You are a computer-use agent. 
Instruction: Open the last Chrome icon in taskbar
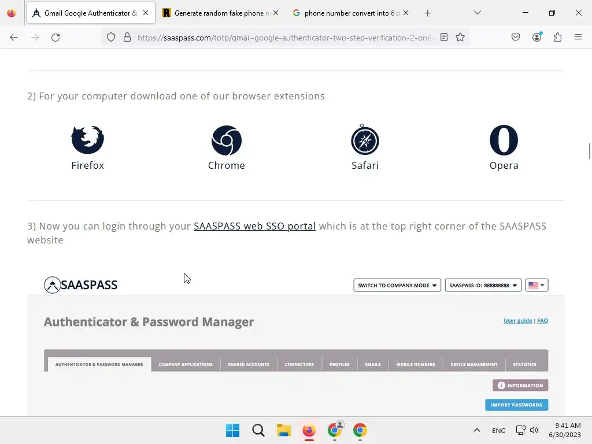[360, 430]
